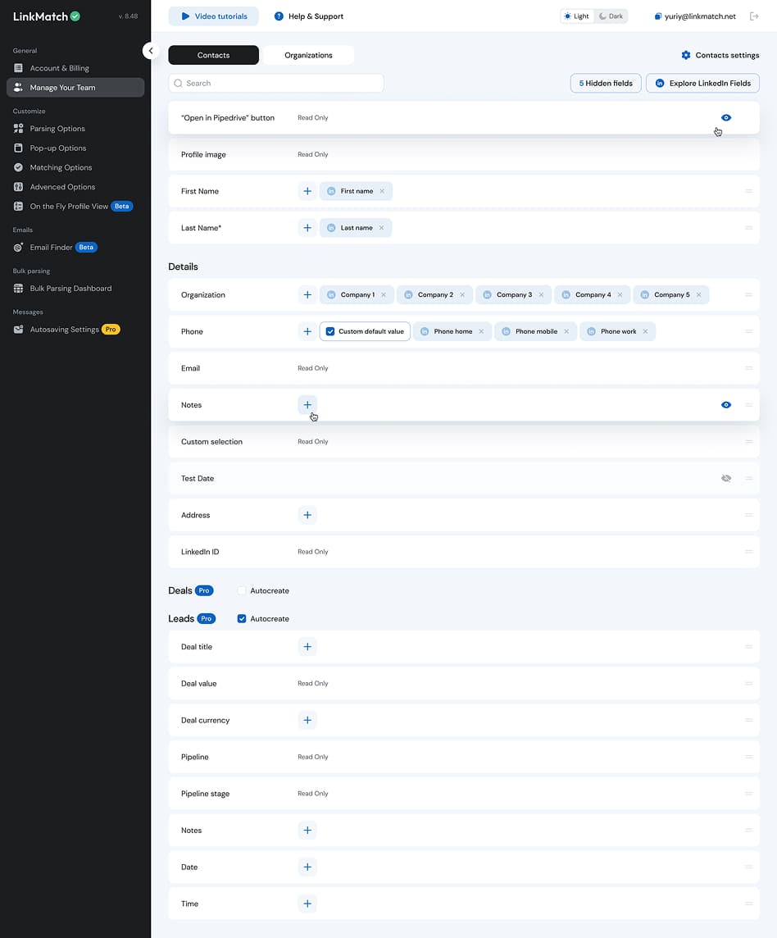Collapse the left sidebar with the chevron arrow
The height and width of the screenshot is (938, 777).
pos(151,50)
